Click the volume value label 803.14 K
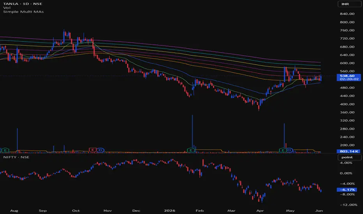The width and height of the screenshot is (363, 214). click(349, 151)
